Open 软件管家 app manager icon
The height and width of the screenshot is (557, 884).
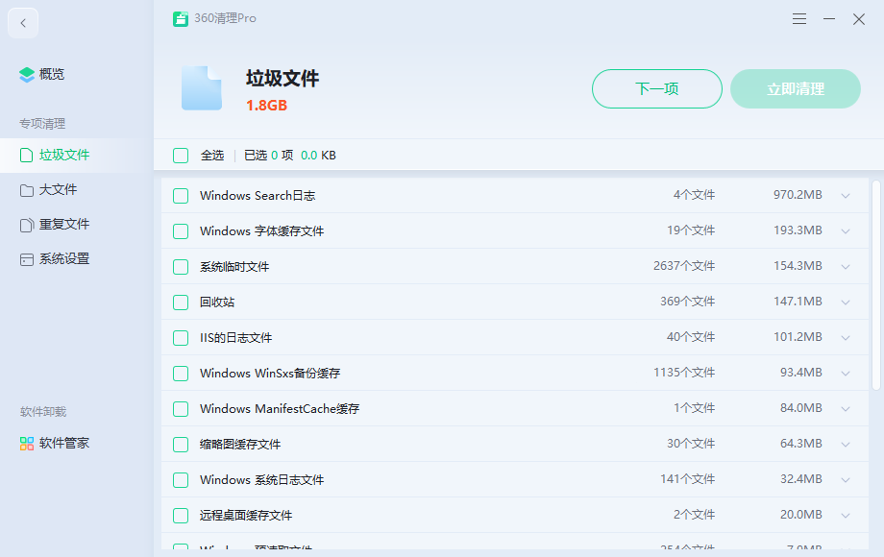pos(27,444)
